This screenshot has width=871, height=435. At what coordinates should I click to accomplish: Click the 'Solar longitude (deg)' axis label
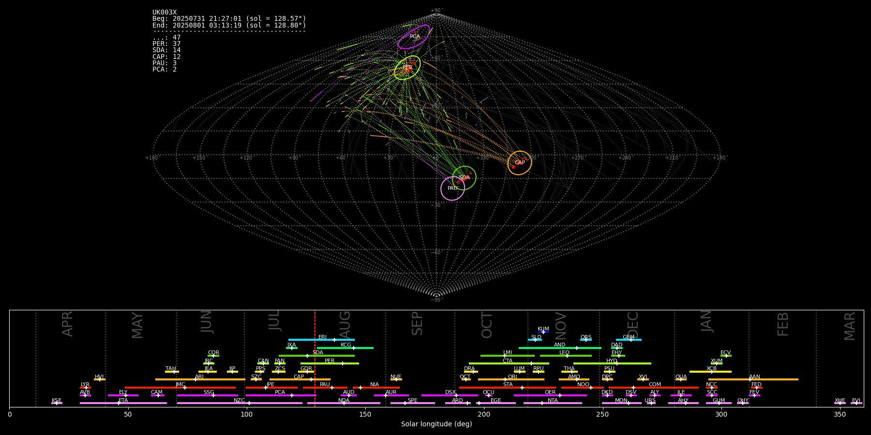point(436,424)
